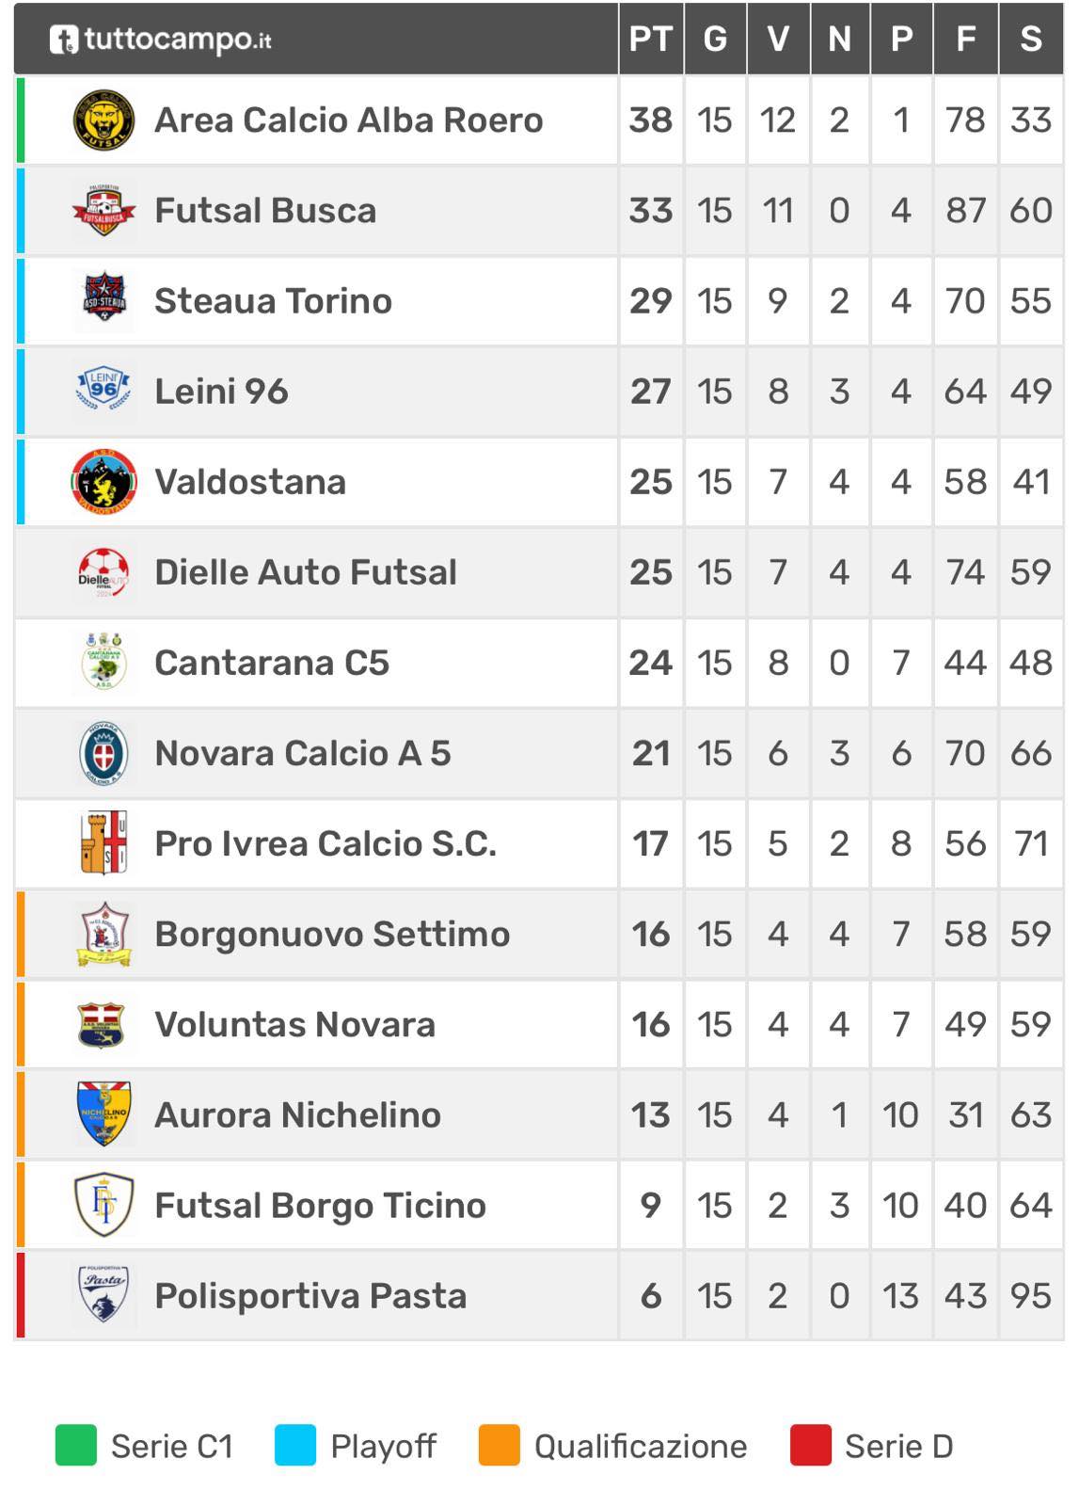Click the Steaua Torino team badge

coord(103,301)
